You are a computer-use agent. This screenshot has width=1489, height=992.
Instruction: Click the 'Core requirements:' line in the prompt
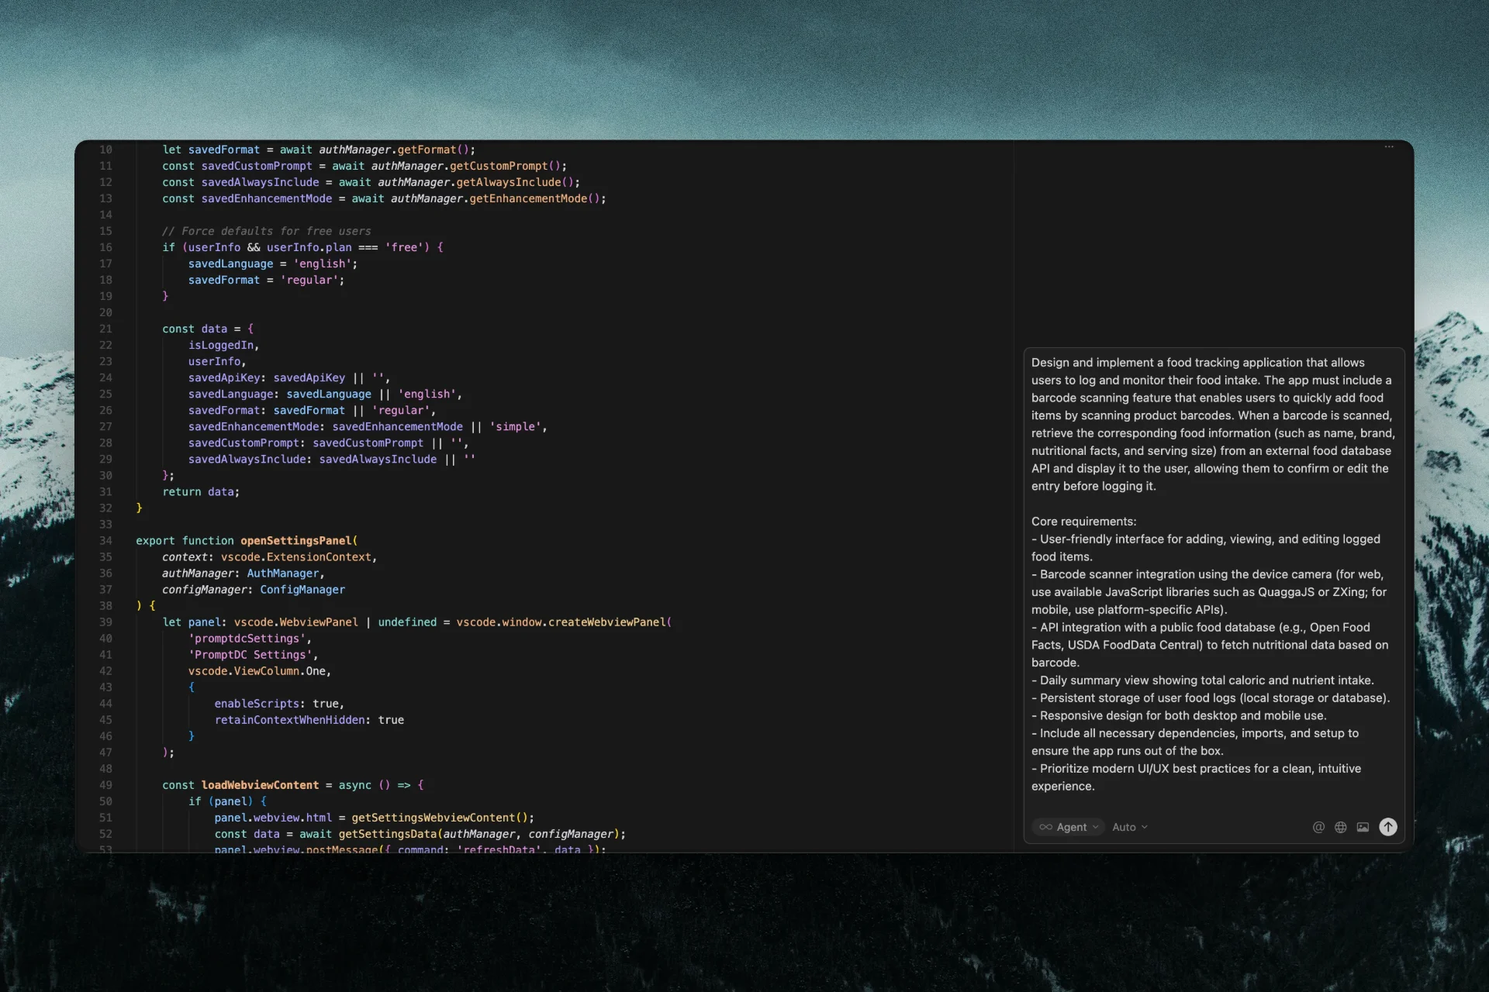pos(1083,521)
